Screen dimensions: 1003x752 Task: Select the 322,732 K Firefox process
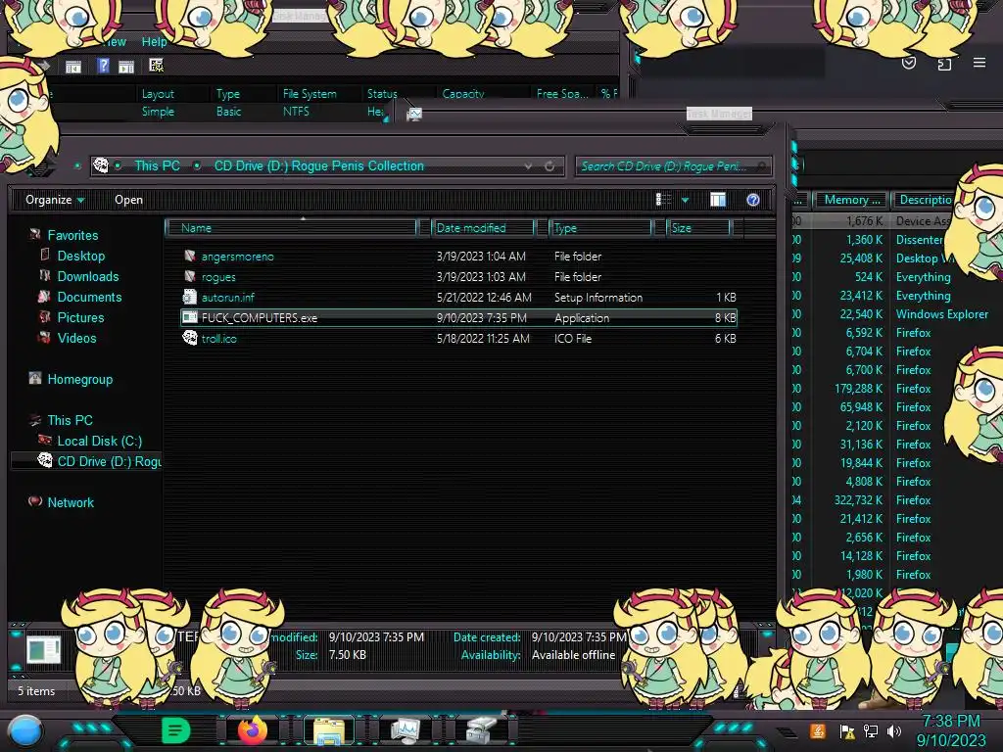point(897,500)
